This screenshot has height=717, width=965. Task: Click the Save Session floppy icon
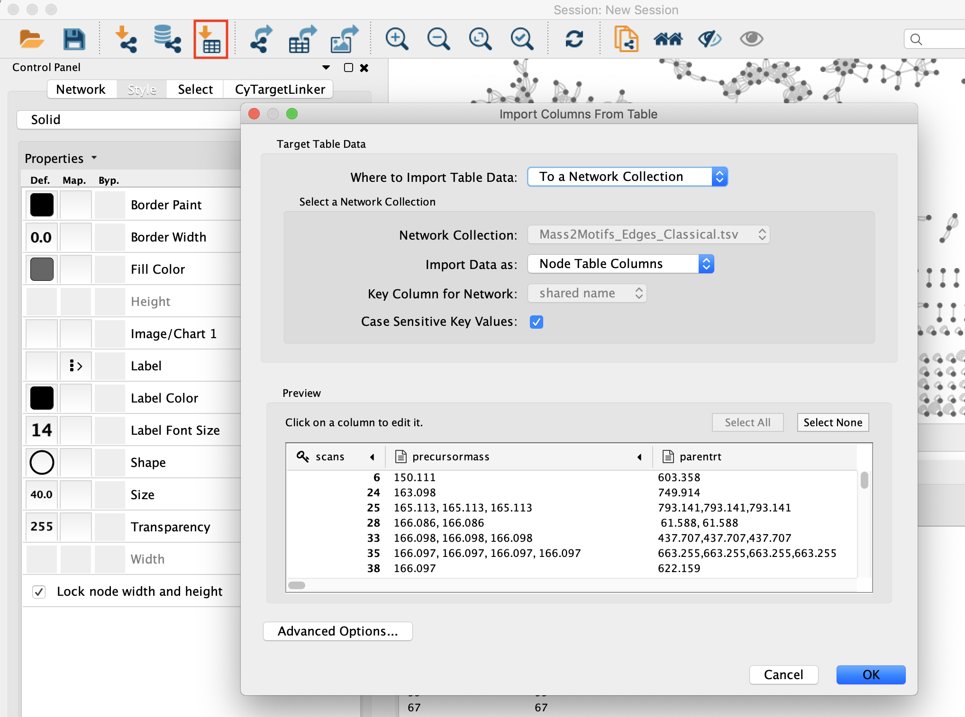pyautogui.click(x=74, y=39)
